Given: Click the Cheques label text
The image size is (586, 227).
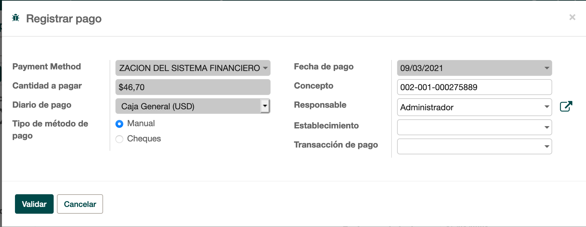Looking at the screenshot, I should pos(144,139).
